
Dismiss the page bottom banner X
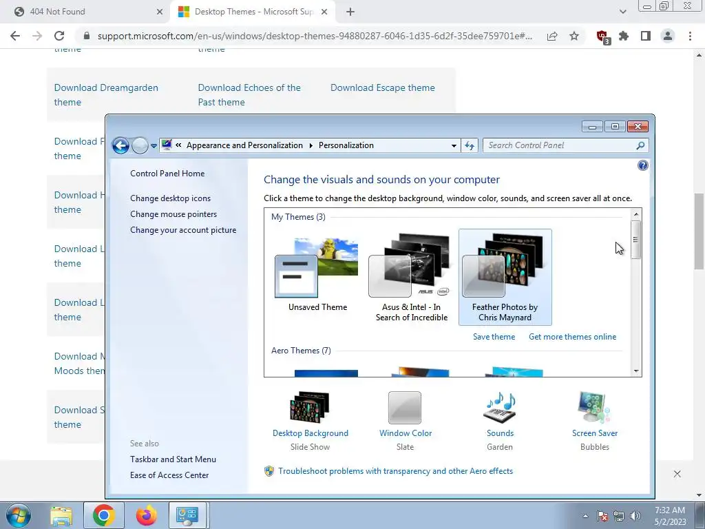677,474
